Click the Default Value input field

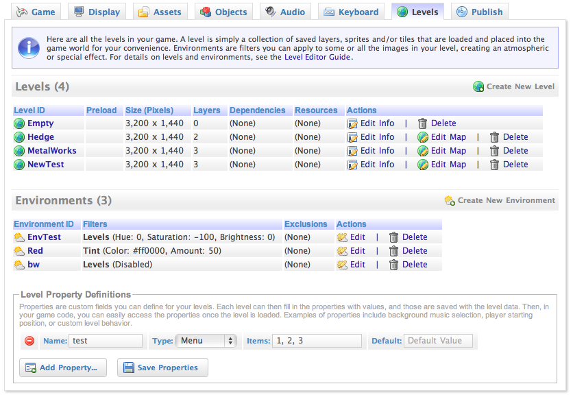438,341
